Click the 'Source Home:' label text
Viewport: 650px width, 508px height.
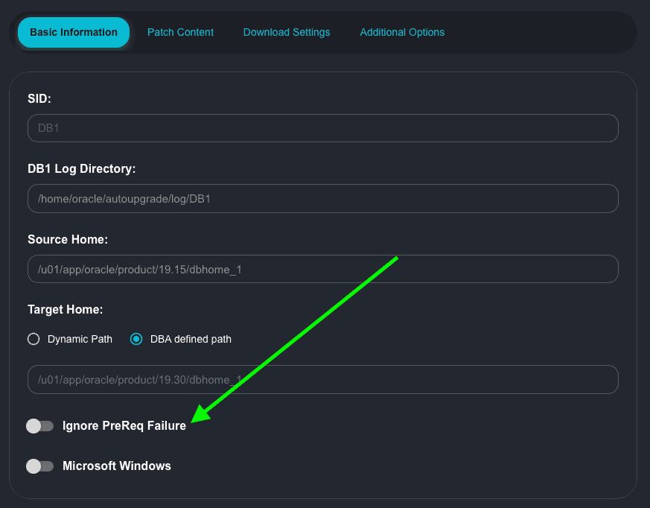tap(68, 240)
